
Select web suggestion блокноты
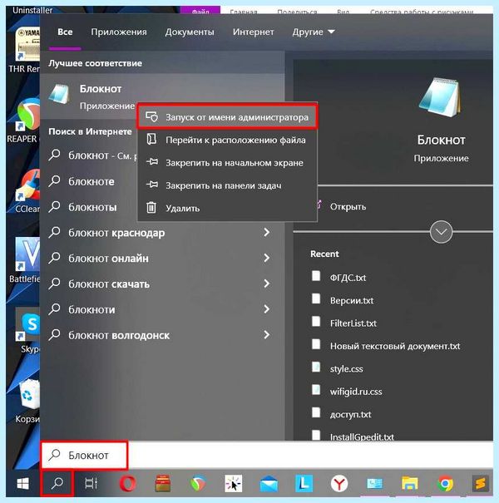(x=92, y=207)
